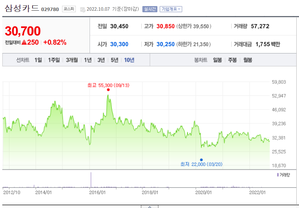Click the 32,381 price axis label
The width and height of the screenshot is (299, 208).
pos(279,138)
